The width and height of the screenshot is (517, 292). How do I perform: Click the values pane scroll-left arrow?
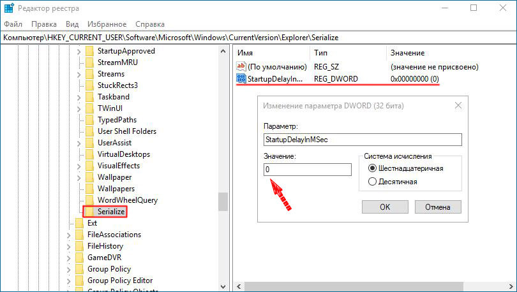point(239,286)
